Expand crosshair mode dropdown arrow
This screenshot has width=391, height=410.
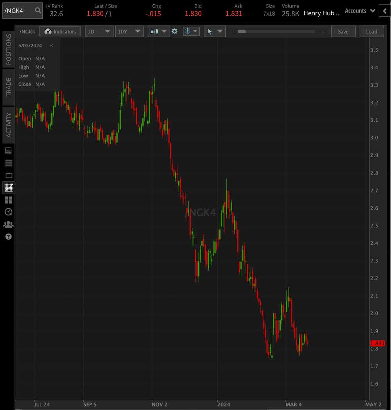tap(195, 31)
